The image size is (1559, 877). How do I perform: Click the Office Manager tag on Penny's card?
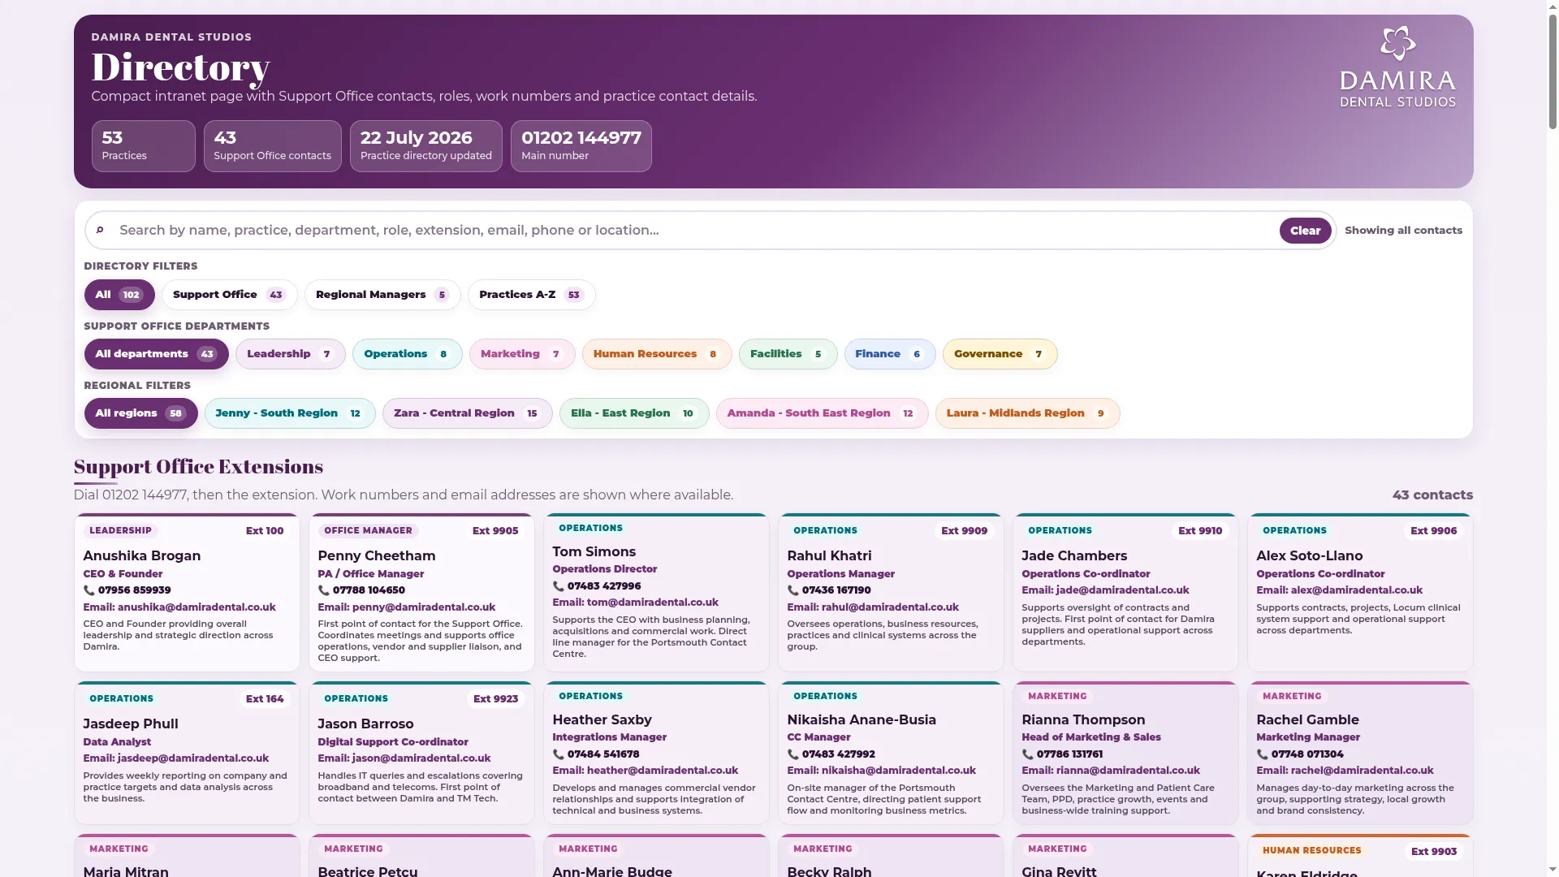368,531
